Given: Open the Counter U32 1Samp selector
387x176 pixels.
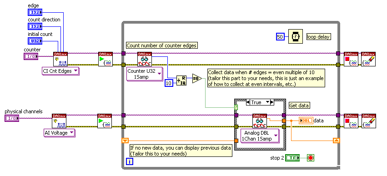Looking at the screenshot, I should pyautogui.click(x=145, y=74).
